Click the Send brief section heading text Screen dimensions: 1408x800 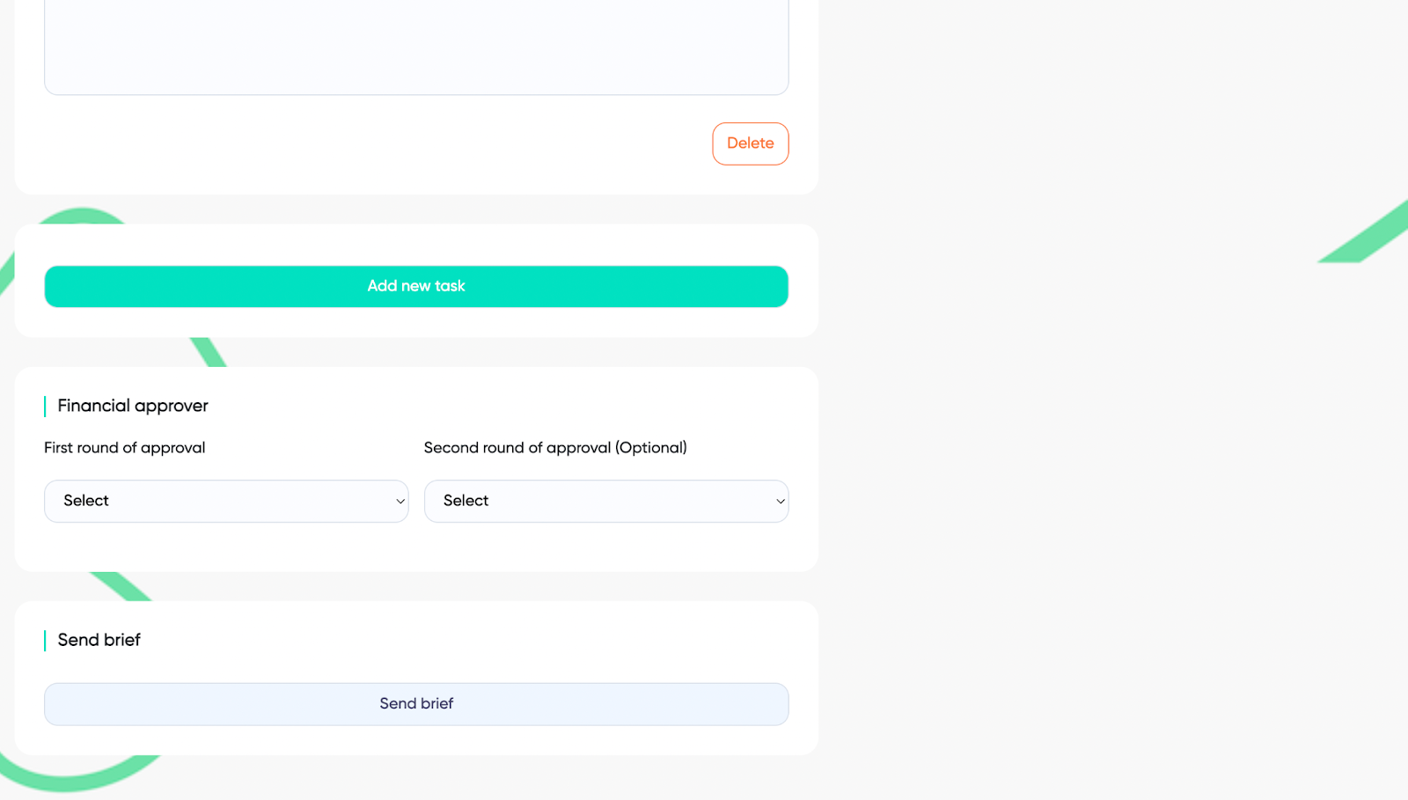[x=99, y=640]
